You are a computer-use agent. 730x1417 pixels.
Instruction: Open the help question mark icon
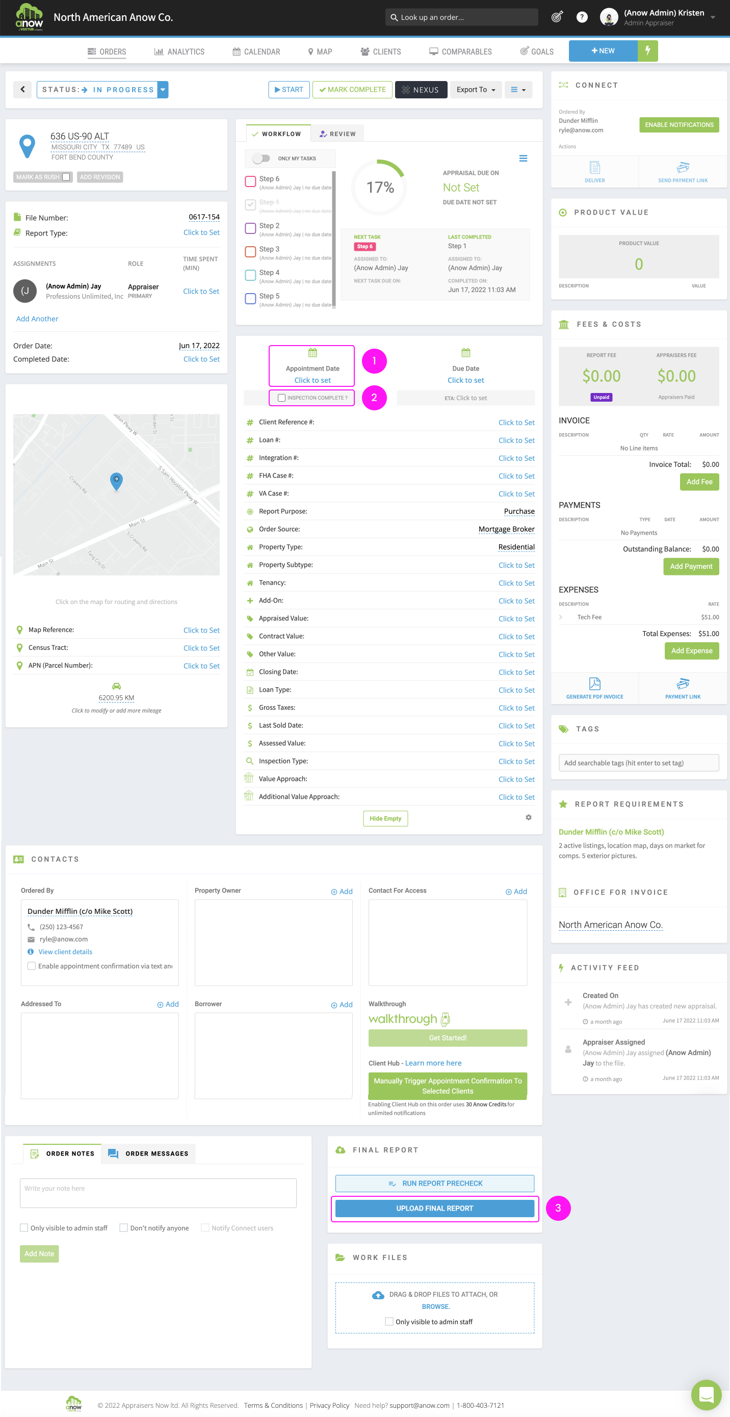coord(582,17)
